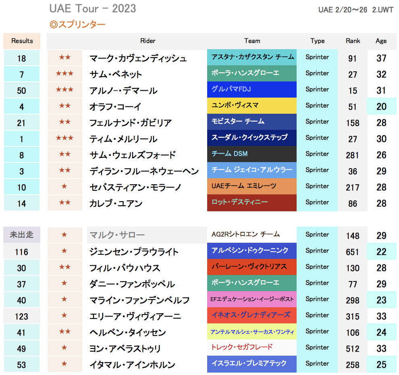Click the ◎スプリンター heading

pyautogui.click(x=77, y=25)
